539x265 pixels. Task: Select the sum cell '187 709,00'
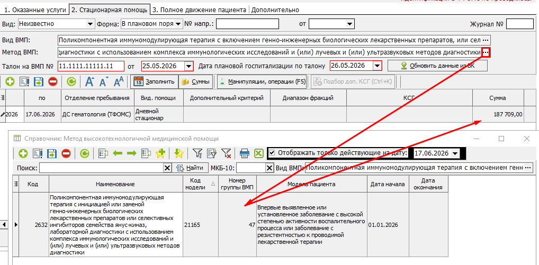pos(498,114)
